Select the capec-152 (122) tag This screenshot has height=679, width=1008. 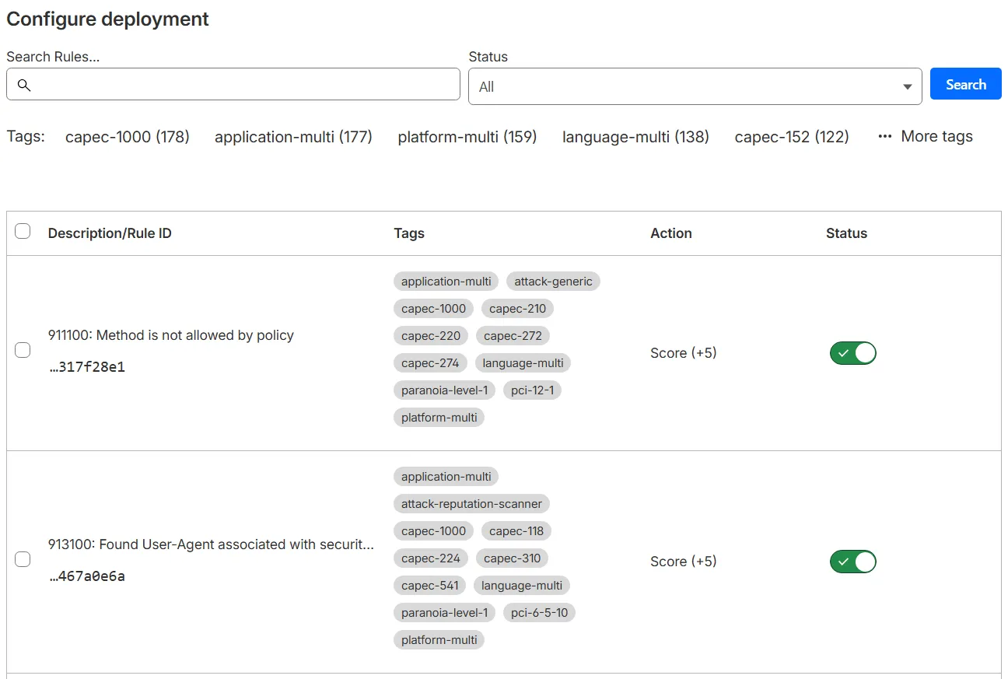point(791,136)
